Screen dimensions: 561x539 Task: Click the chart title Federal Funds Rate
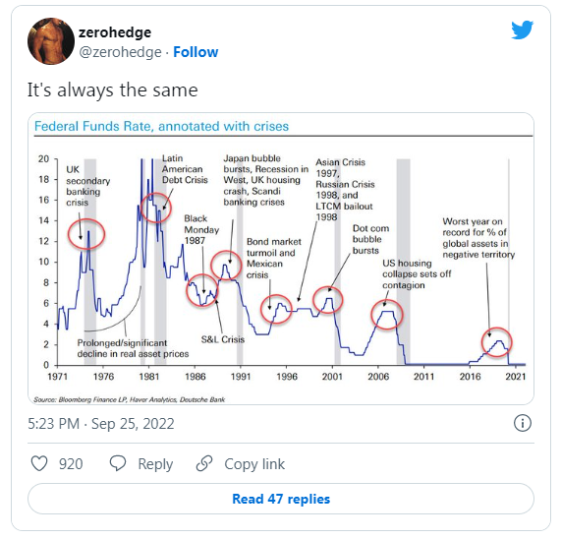161,127
